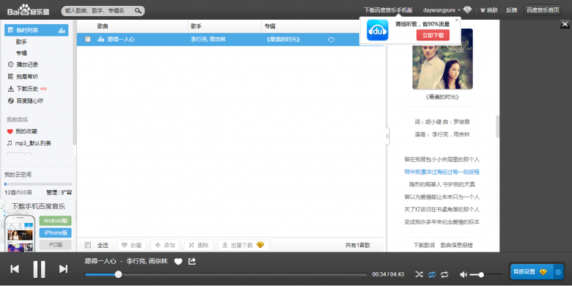Click the 《最美的时光》 album link in song row
Screen dimensions: 572x286
tap(284, 40)
